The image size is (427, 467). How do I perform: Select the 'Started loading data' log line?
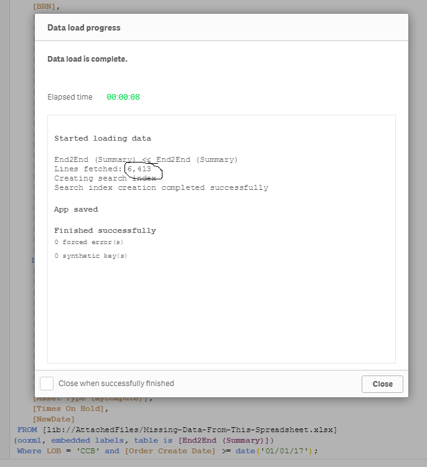click(103, 138)
